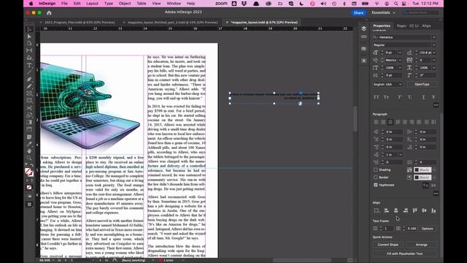Select the Type tool
Screen dimensions: 467x263
(29, 65)
